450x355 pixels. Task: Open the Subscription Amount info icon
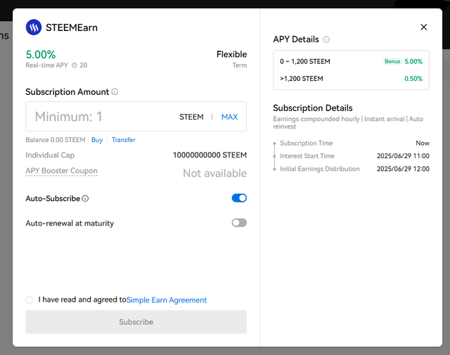(x=115, y=91)
